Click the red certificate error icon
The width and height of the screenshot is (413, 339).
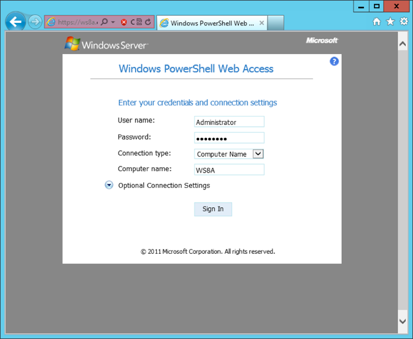(124, 22)
